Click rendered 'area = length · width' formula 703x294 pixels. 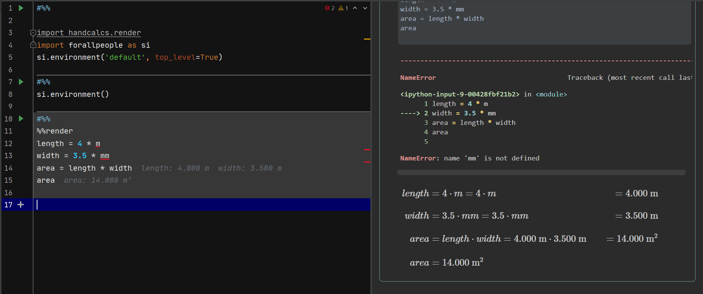coord(498,239)
